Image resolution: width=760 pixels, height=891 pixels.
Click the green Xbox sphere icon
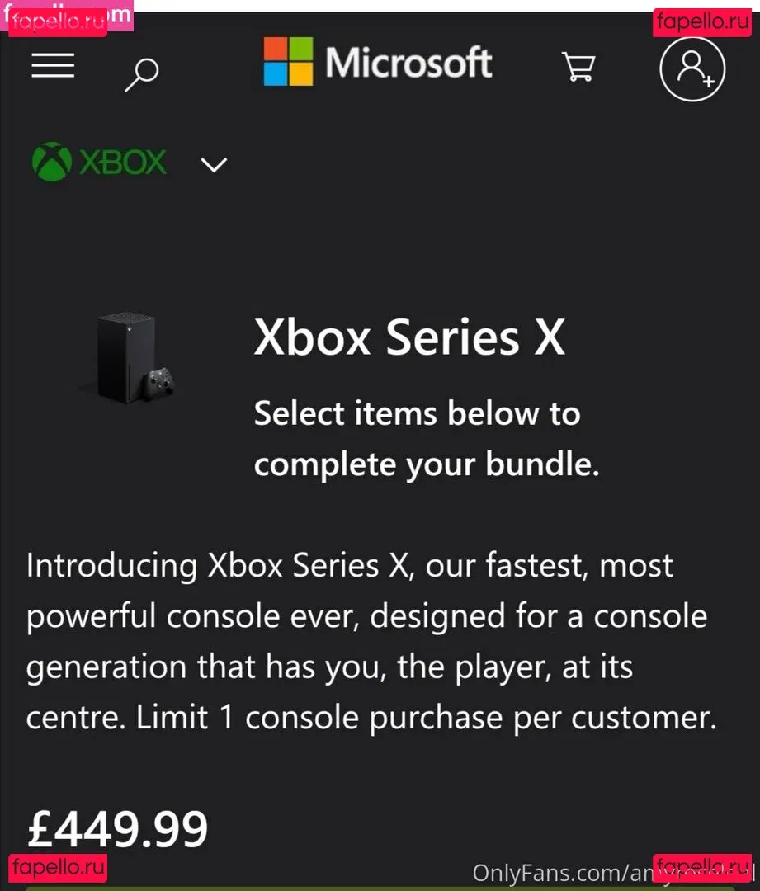(x=51, y=162)
